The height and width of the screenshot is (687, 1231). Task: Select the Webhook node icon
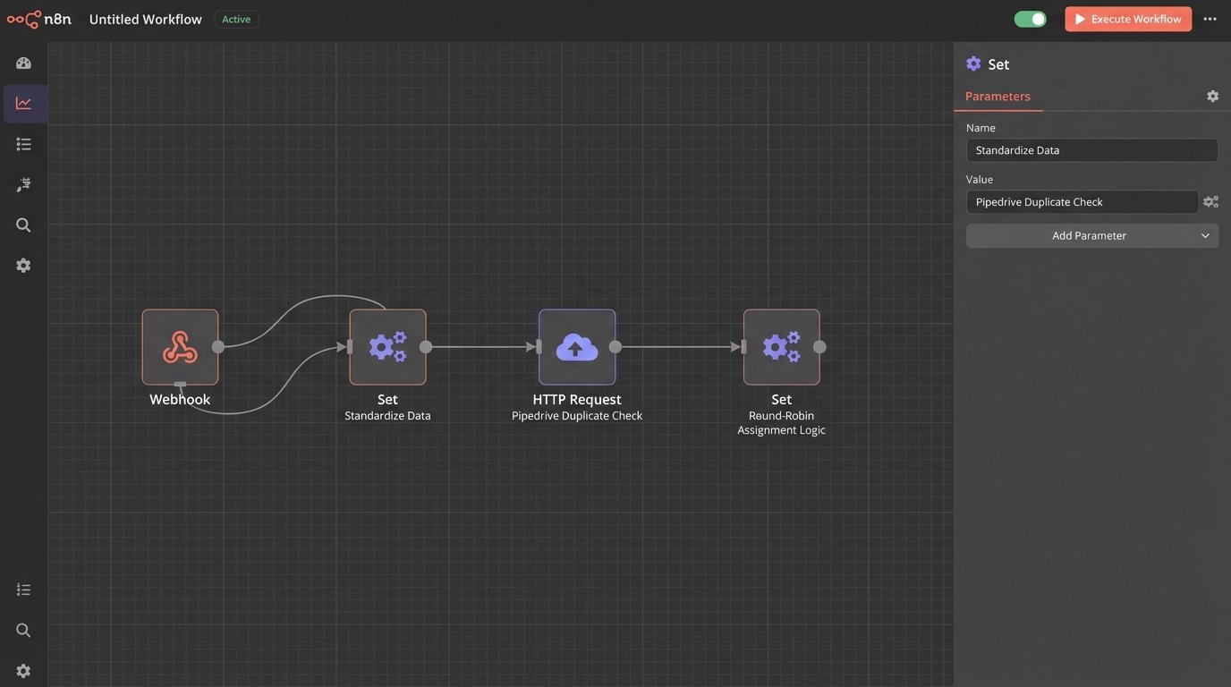tap(180, 347)
